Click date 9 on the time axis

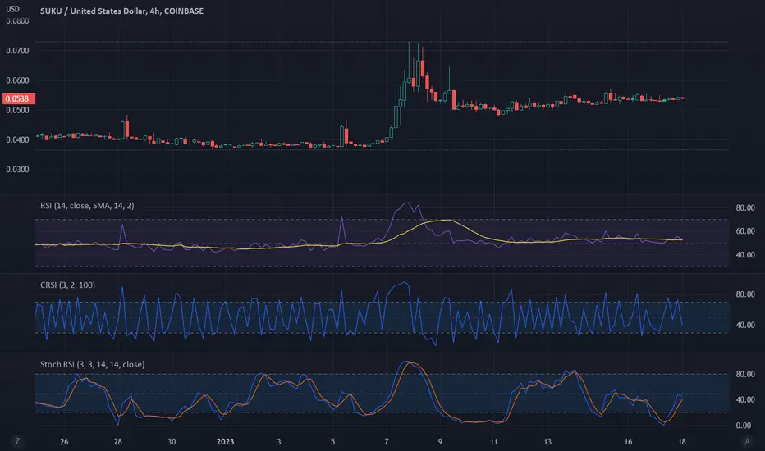(x=440, y=442)
